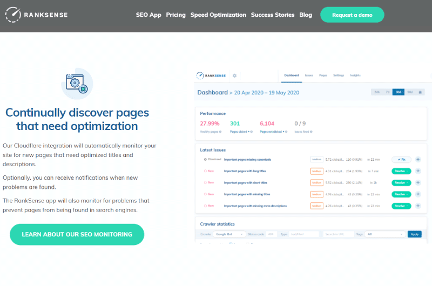
Task: Click Dismissed status icon on canonicals row
Action: 205,159
